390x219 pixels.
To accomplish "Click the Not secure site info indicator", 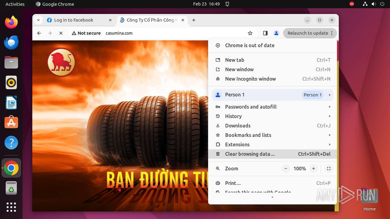I will click(x=86, y=33).
